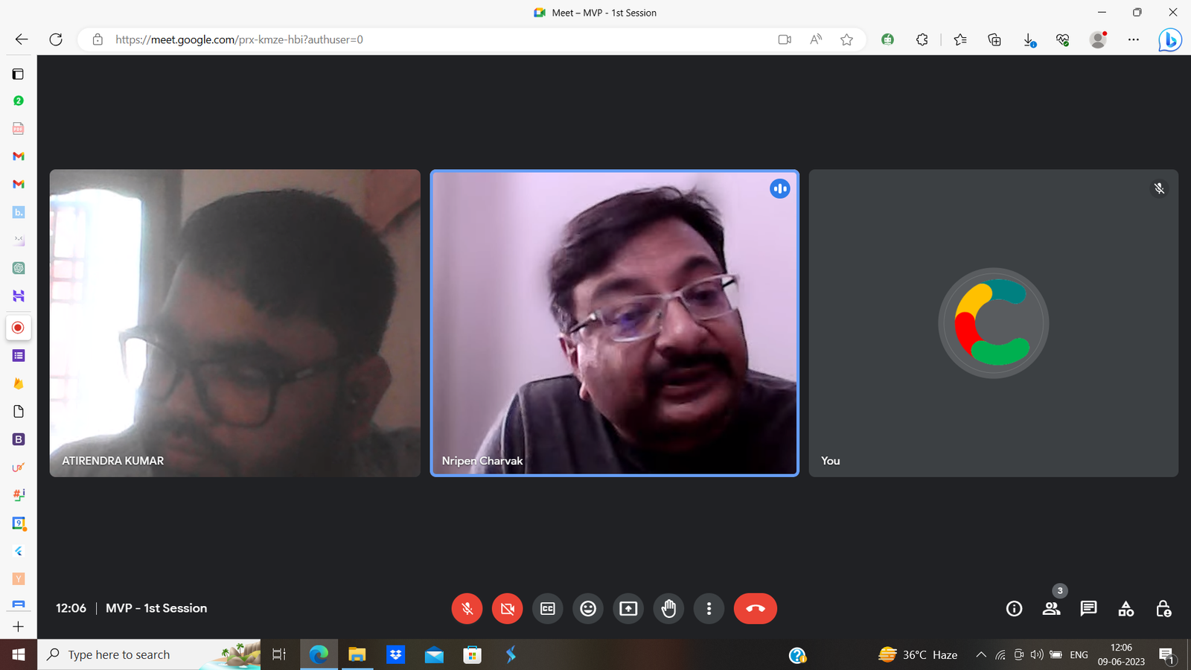This screenshot has width=1191, height=670.
Task: Go back in the browser
Action: [22, 39]
